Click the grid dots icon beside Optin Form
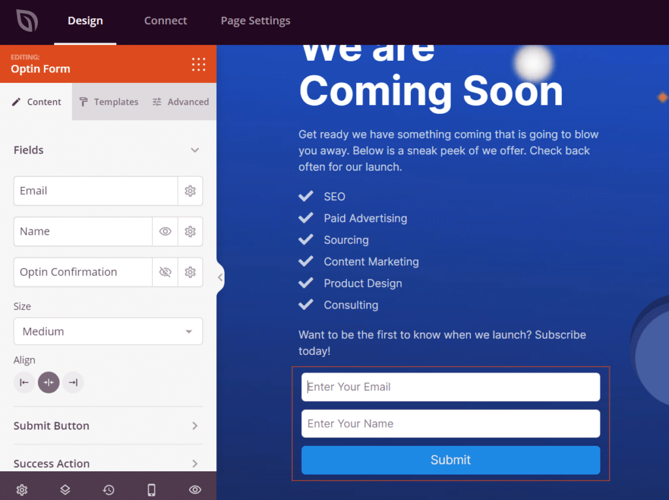This screenshot has height=500, width=669. click(199, 64)
